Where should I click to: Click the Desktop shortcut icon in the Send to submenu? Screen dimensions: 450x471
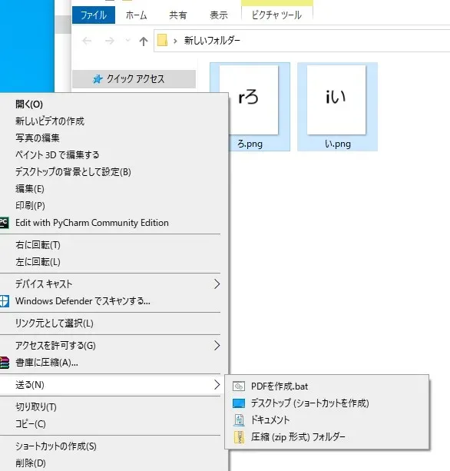(239, 403)
